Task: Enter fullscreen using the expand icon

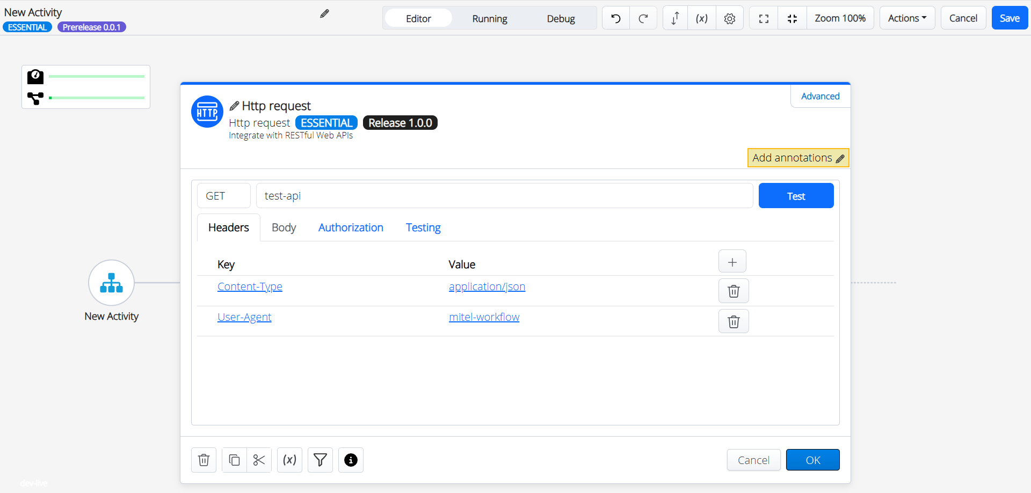Action: pos(763,18)
